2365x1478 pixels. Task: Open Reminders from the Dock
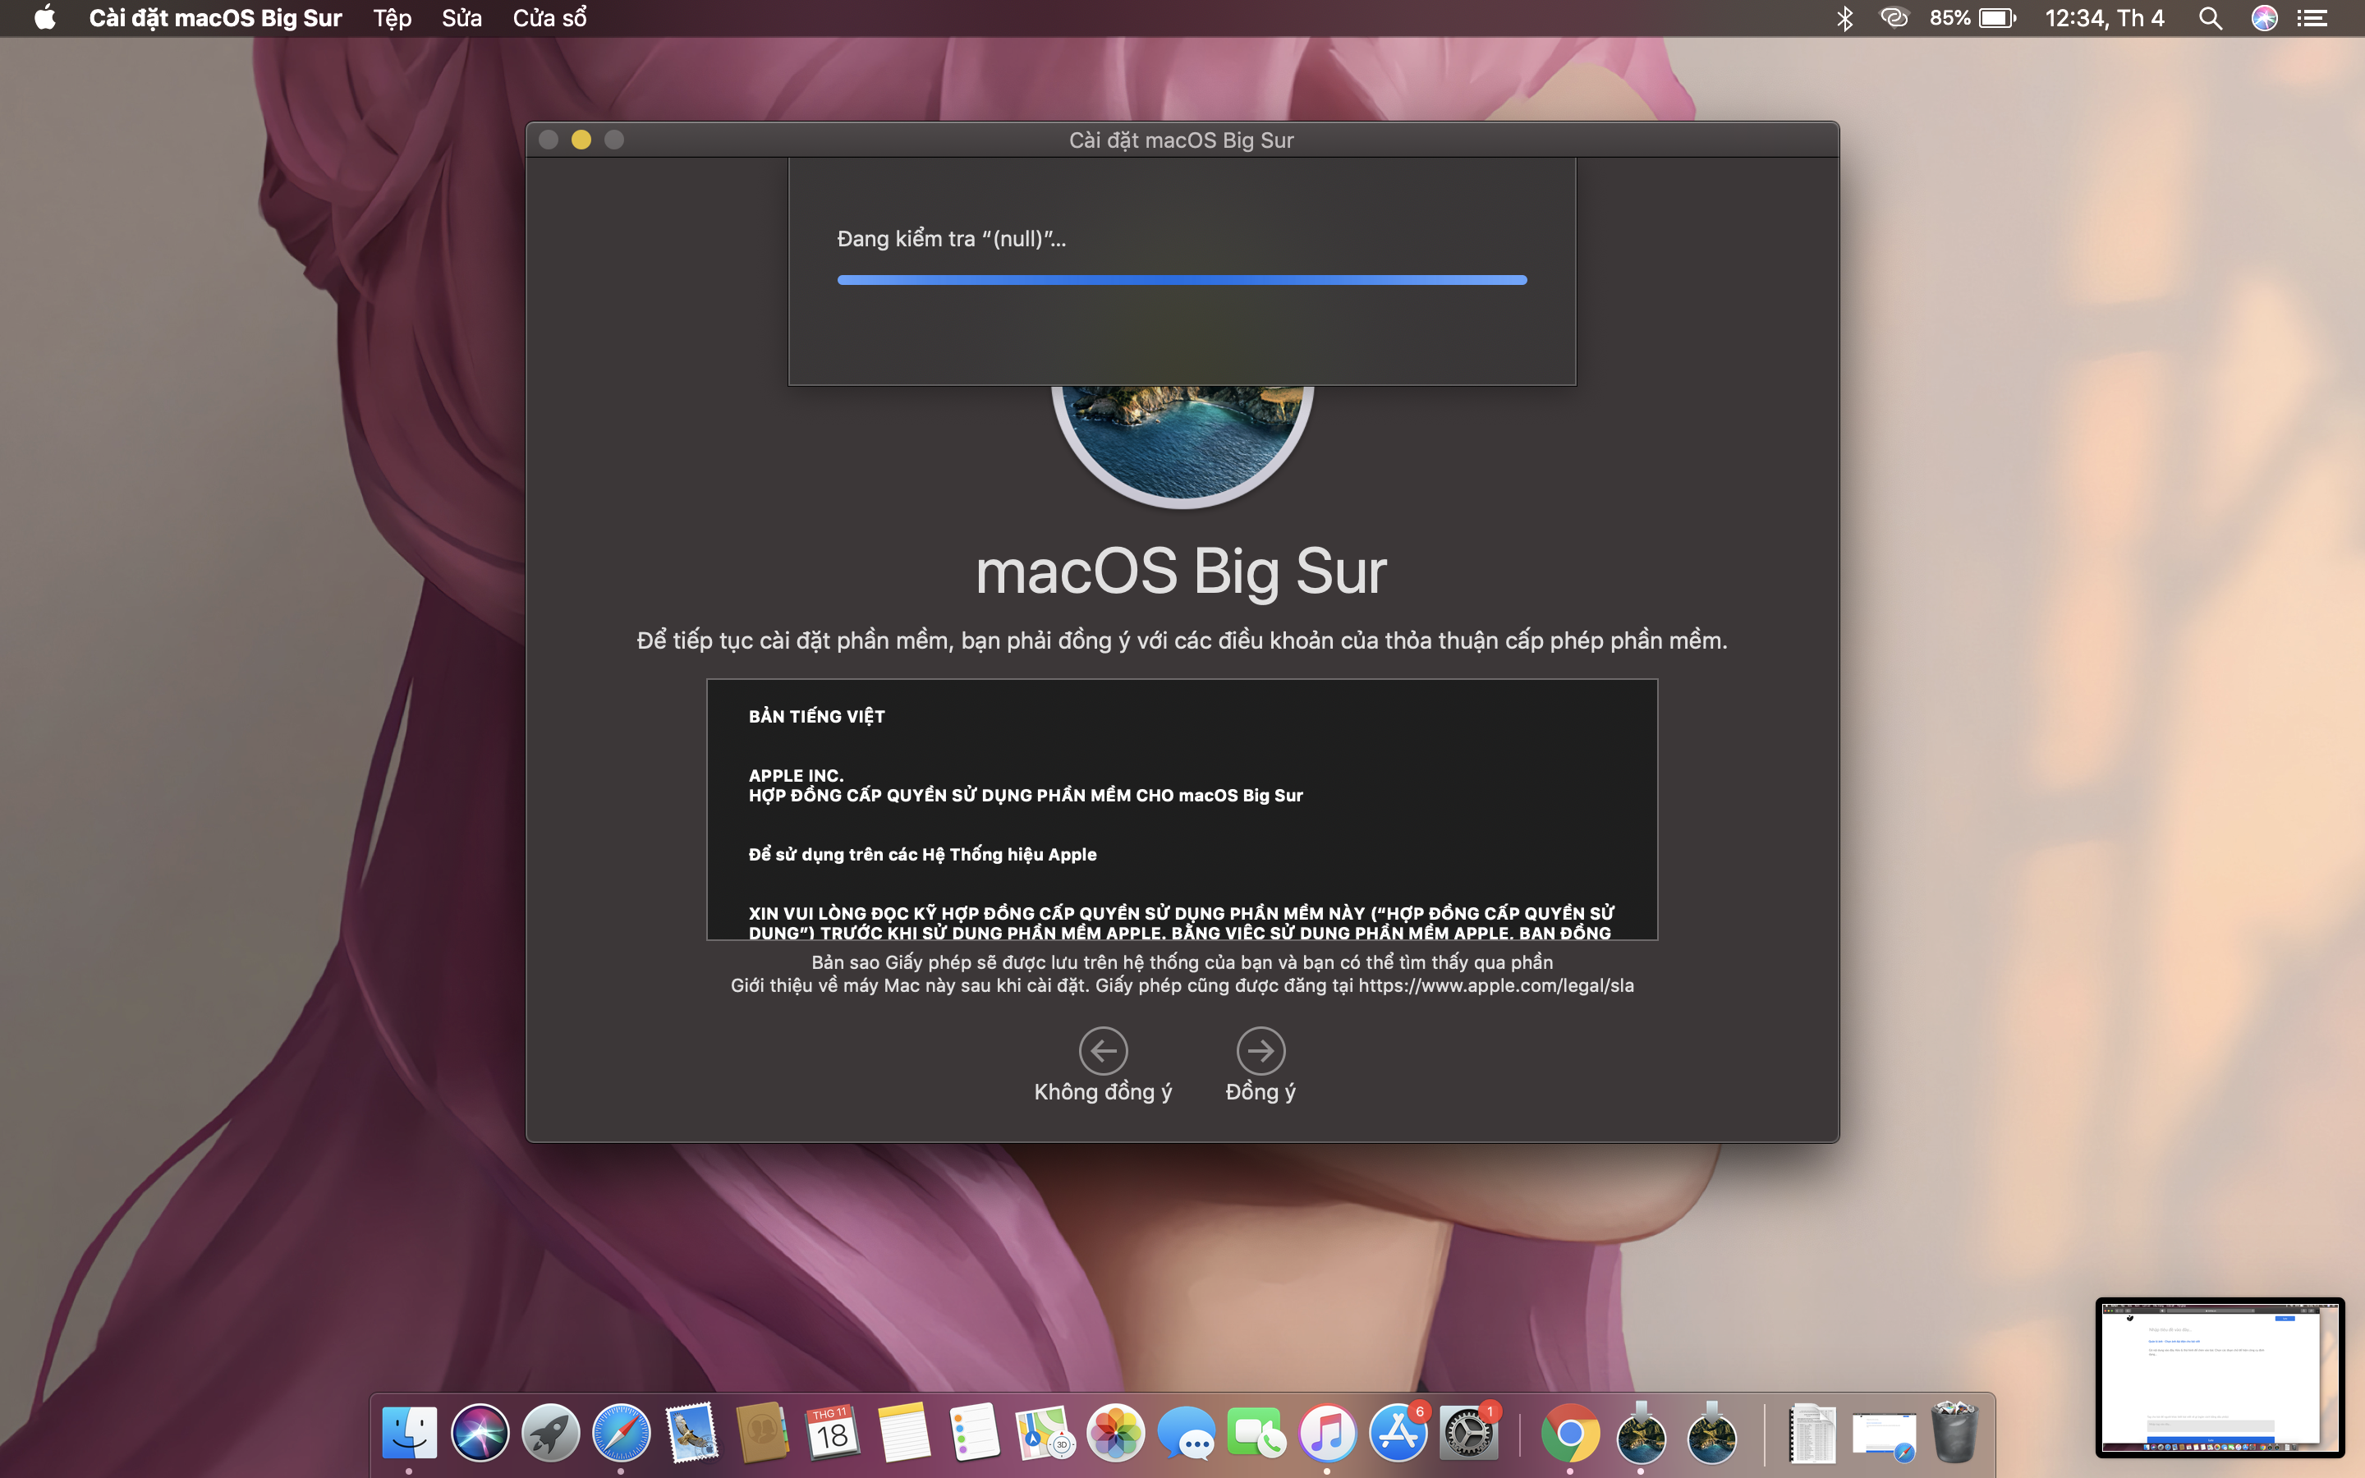click(975, 1433)
